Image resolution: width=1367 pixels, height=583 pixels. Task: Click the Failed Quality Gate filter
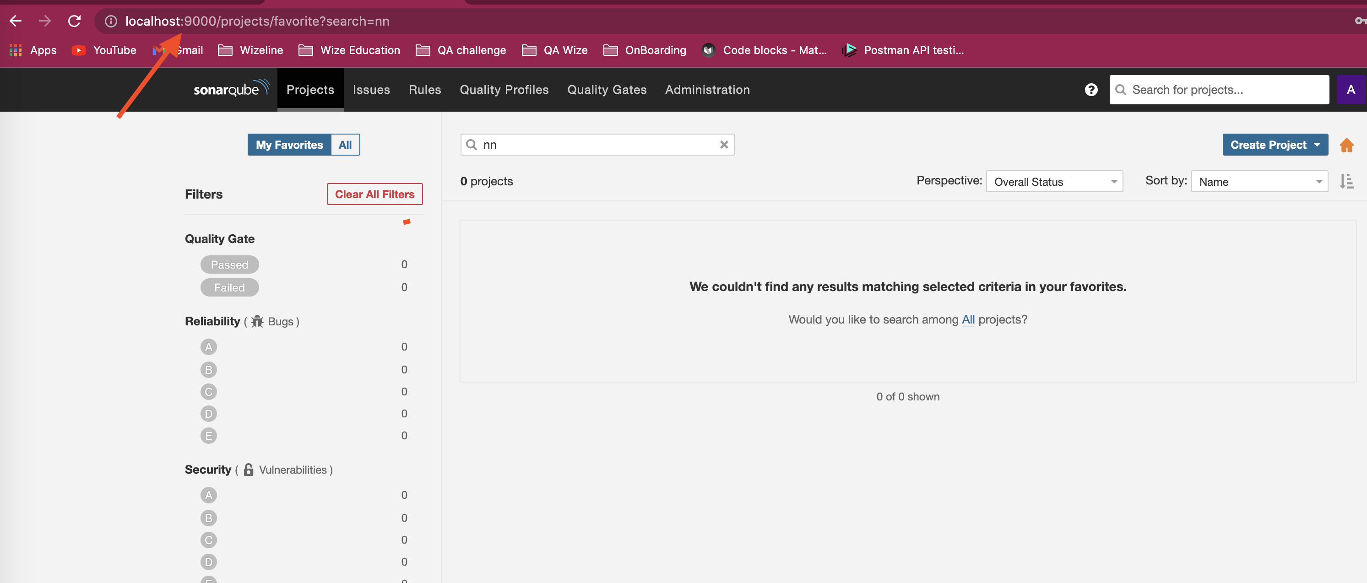(x=229, y=287)
